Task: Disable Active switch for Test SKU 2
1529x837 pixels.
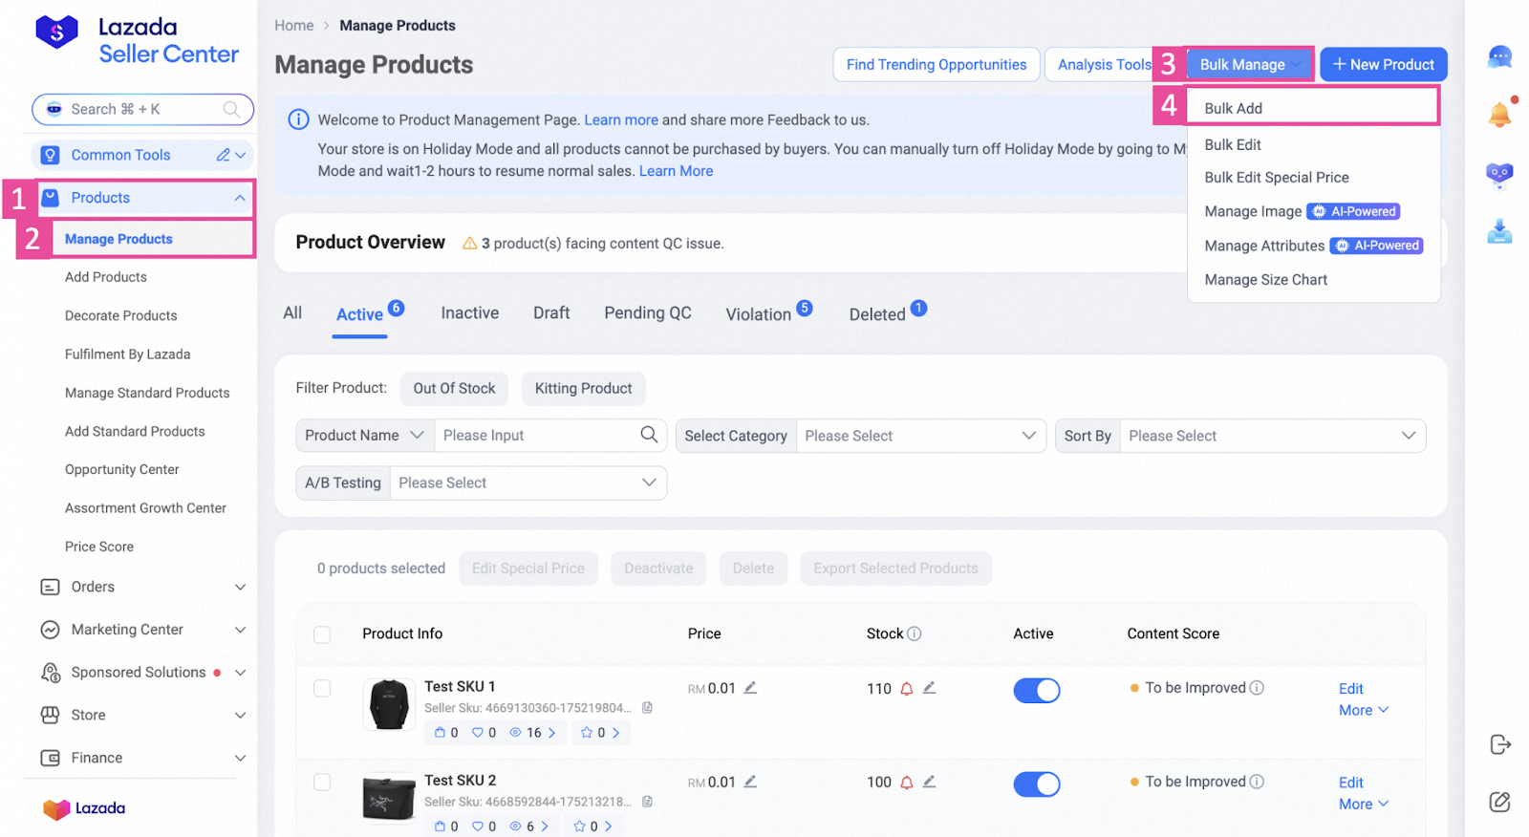Action: [1036, 783]
